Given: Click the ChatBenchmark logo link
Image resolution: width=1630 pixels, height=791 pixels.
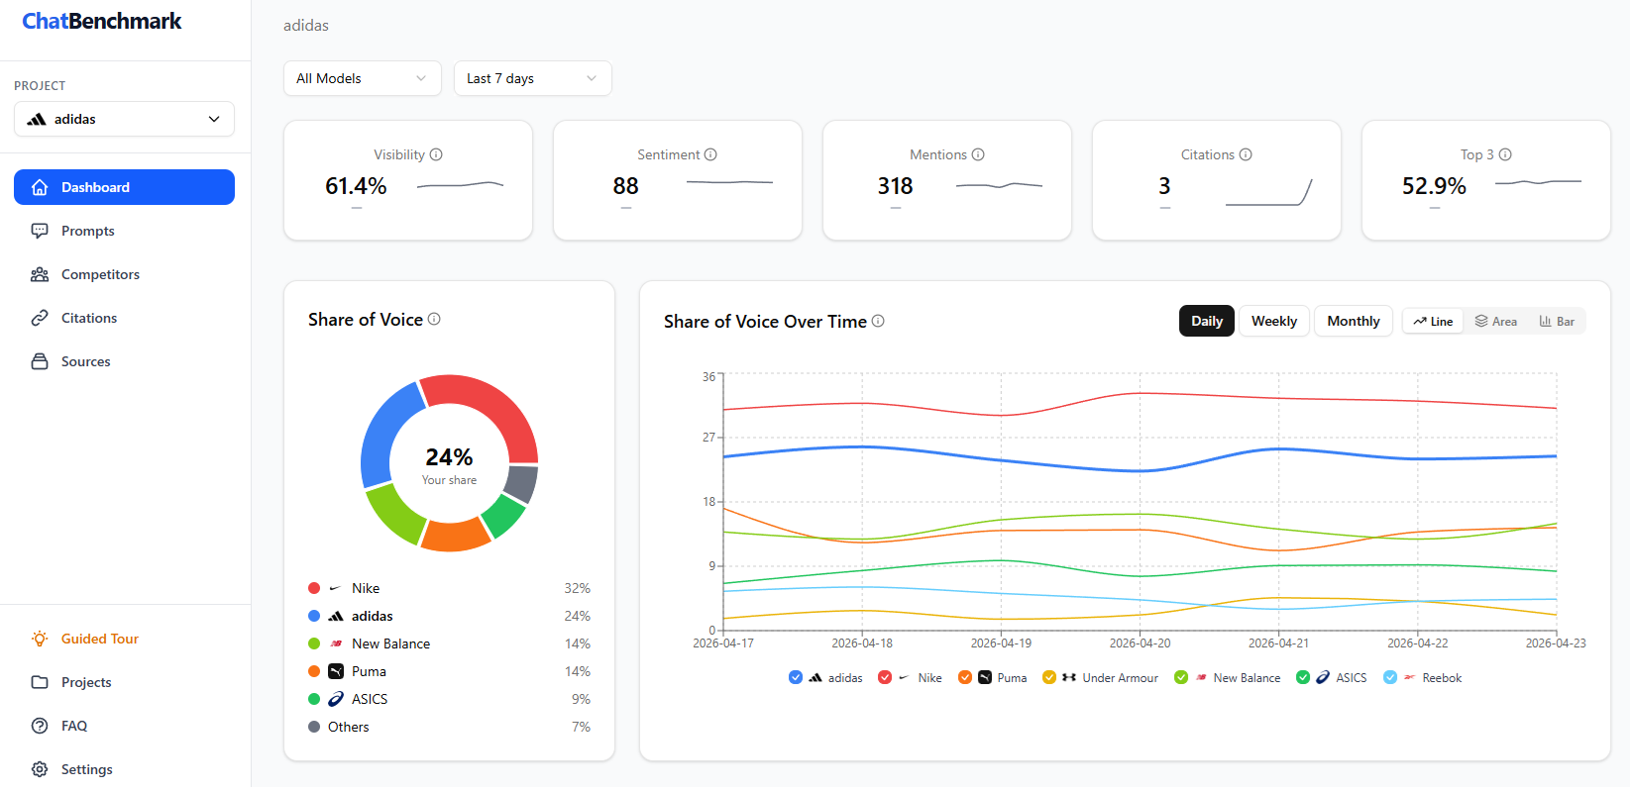Looking at the screenshot, I should (102, 21).
